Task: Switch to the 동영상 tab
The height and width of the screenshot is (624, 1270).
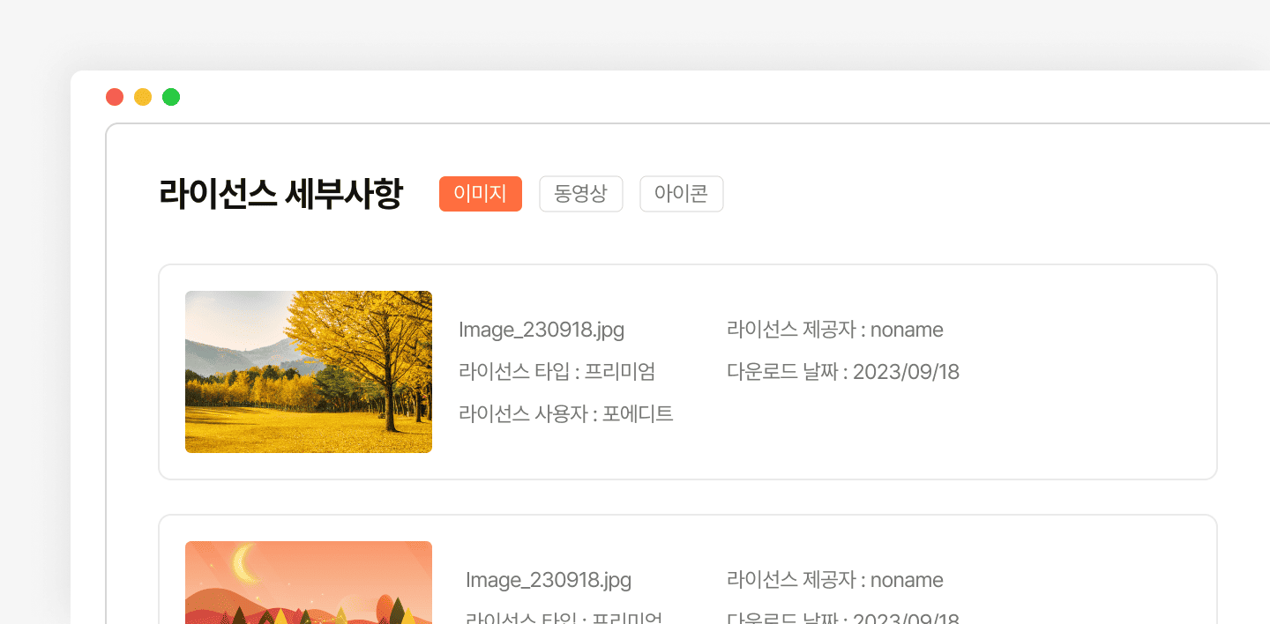Action: (x=581, y=194)
